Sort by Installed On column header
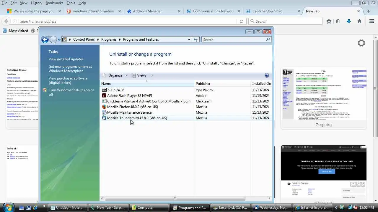This screenshot has height=212, width=378. [x=261, y=84]
